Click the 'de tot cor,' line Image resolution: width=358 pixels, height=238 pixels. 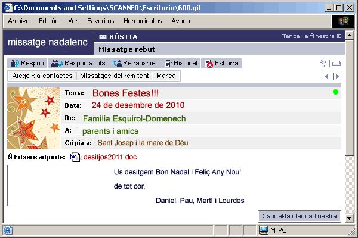click(129, 186)
